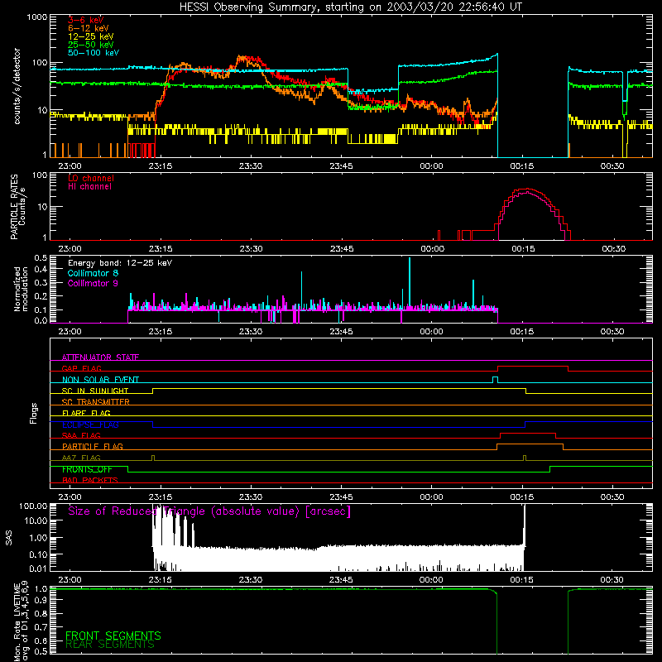Image resolution: width=662 pixels, height=662 pixels.
Task: Click the REAR SEGMENTS legend label
Action: pos(110,645)
